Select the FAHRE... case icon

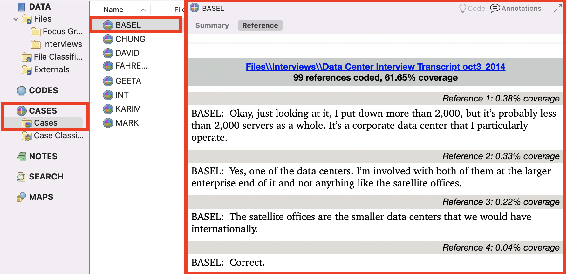pos(108,66)
